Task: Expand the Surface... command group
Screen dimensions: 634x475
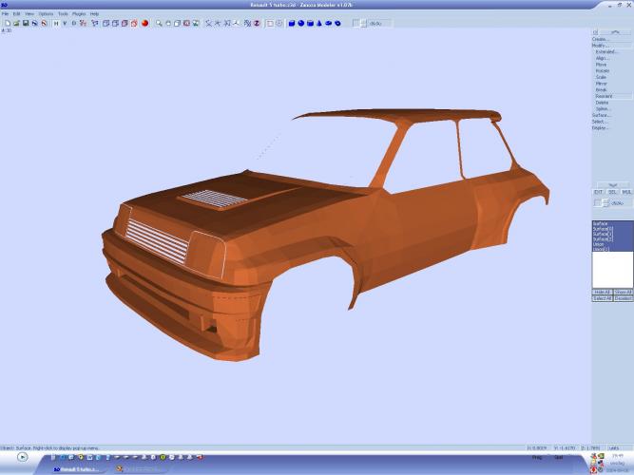Action: pos(601,115)
